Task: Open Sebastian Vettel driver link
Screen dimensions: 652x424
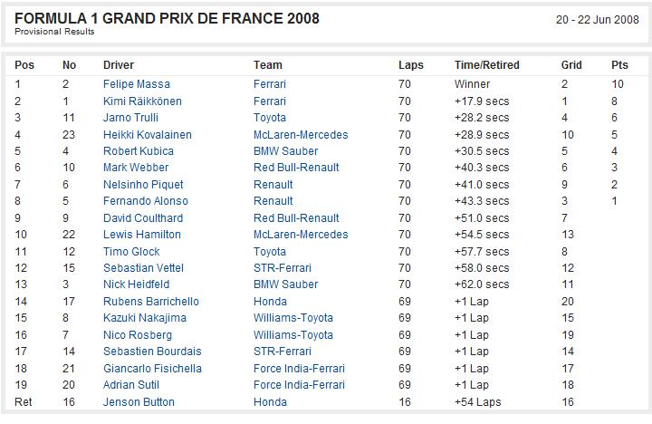Action: 143,268
